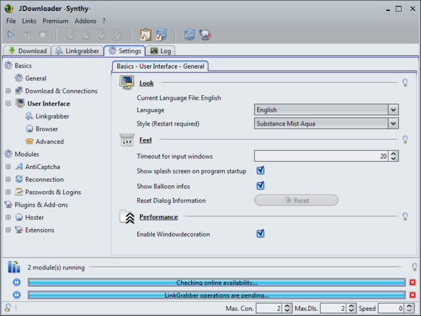The height and width of the screenshot is (316, 421).
Task: Click the Performance section chevrons icon
Action: pos(127,217)
